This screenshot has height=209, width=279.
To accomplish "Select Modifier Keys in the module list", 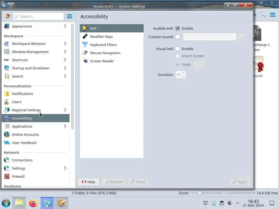I will click(111, 36).
